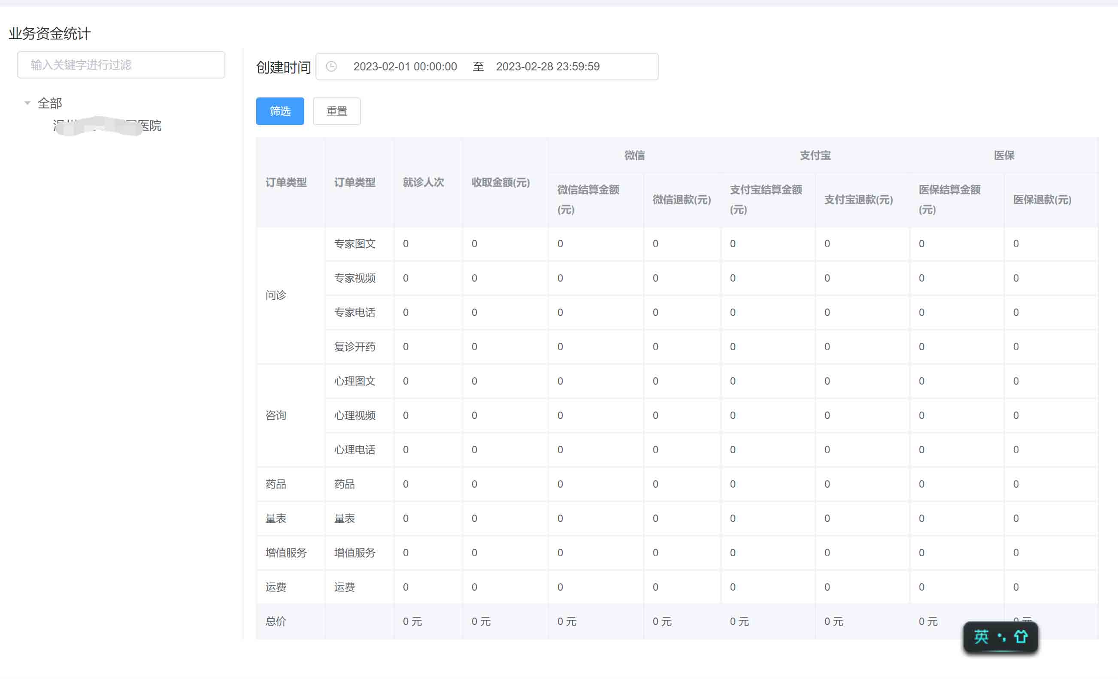Click the 创建时间 label
Image resolution: width=1118 pixels, height=679 pixels.
click(283, 68)
